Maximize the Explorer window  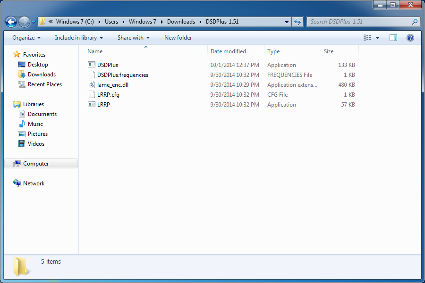393,5
